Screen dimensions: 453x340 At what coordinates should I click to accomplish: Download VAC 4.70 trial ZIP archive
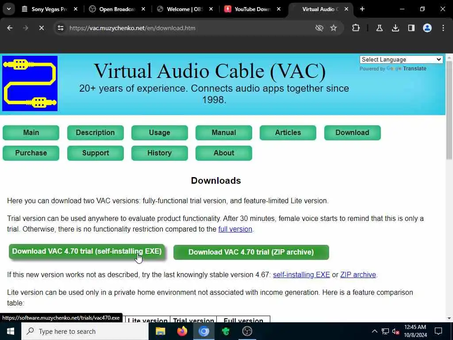251,252
